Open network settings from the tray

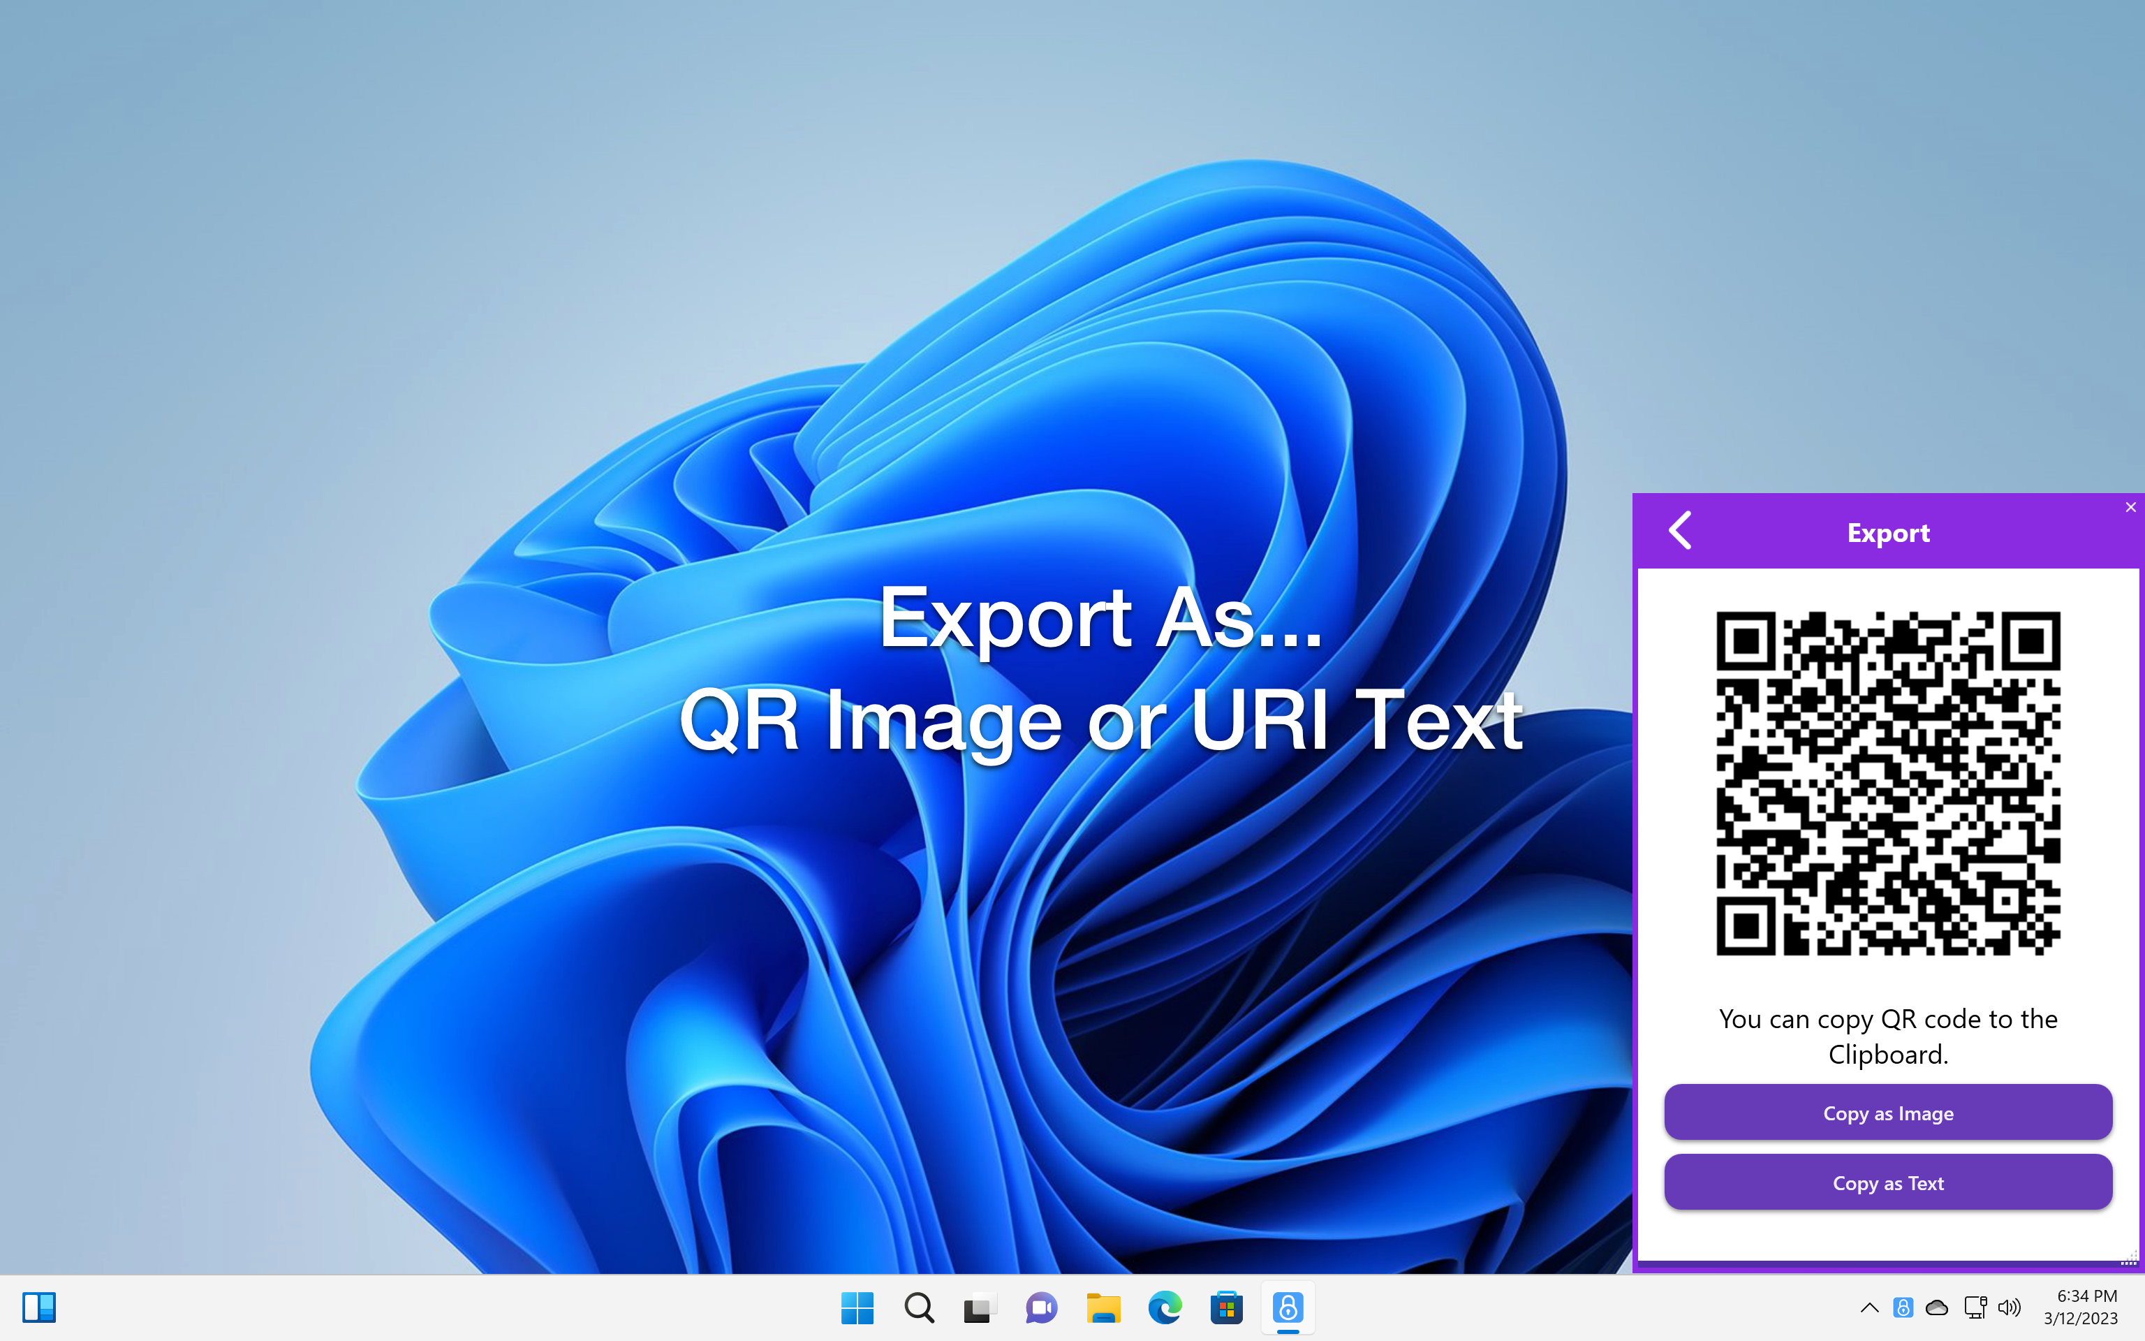pyautogui.click(x=1975, y=1307)
